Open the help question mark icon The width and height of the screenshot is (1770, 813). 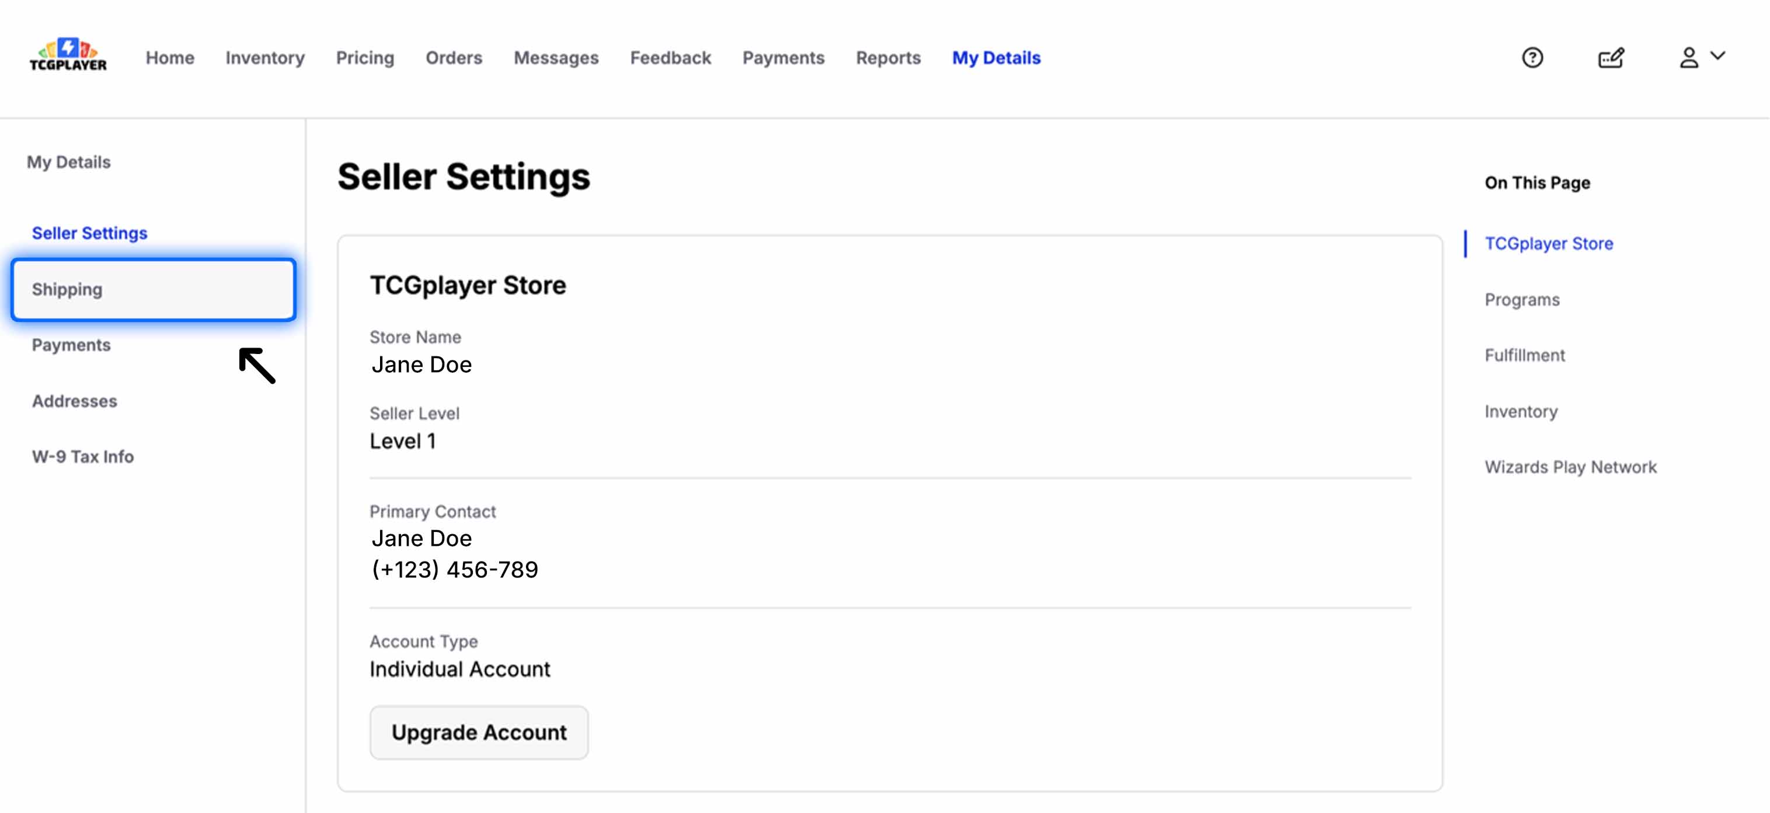1532,58
